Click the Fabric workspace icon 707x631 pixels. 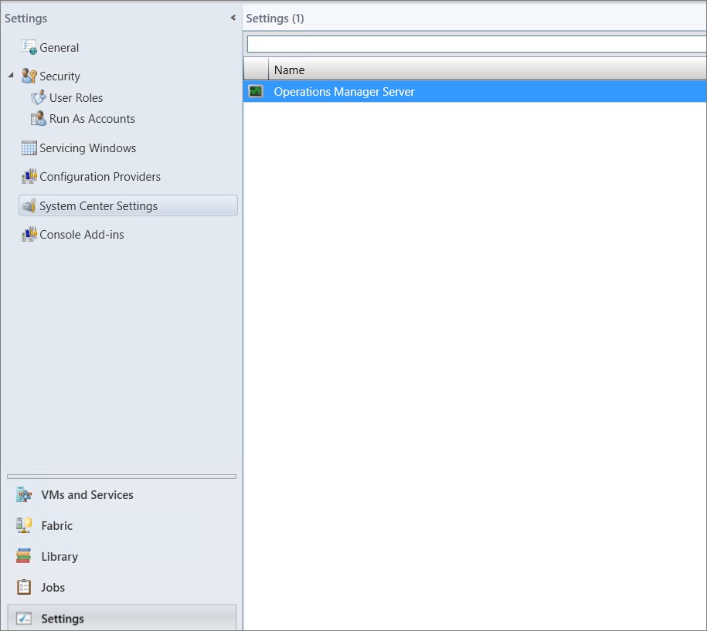[x=24, y=525]
